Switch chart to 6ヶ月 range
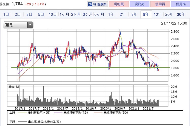 pyautogui.click(x=99, y=14)
